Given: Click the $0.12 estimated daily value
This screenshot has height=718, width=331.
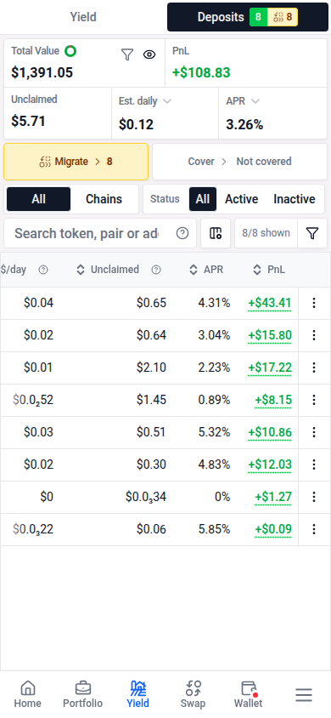Looking at the screenshot, I should click(136, 124).
